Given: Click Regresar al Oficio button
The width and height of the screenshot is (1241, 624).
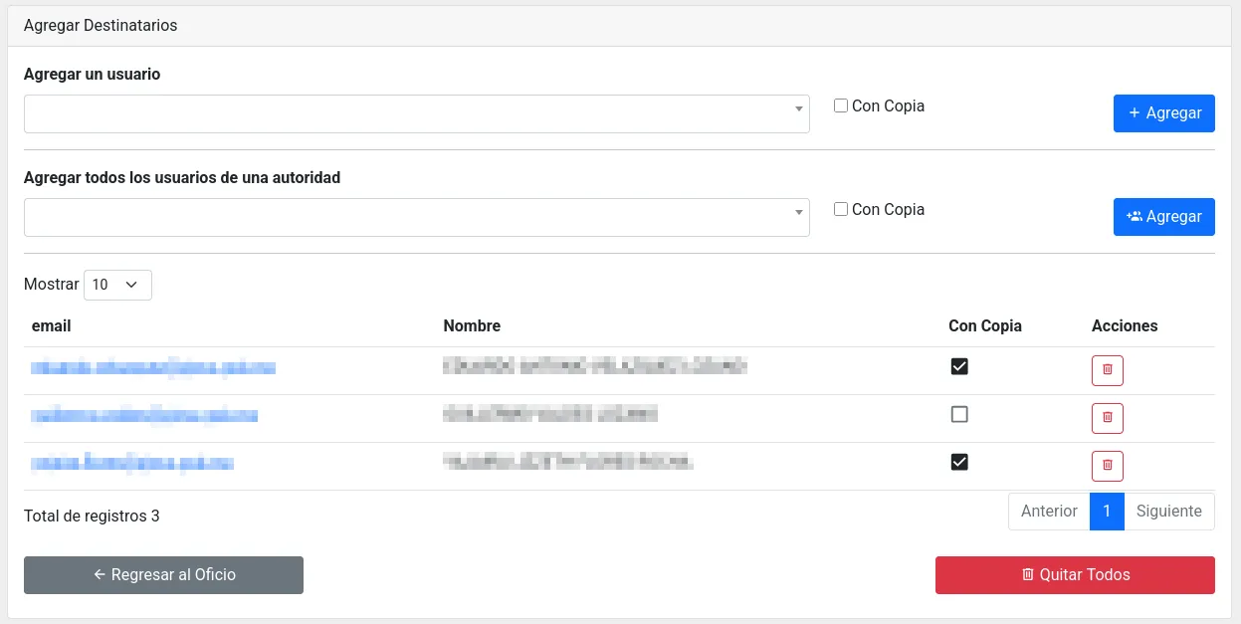Looking at the screenshot, I should coord(163,575).
